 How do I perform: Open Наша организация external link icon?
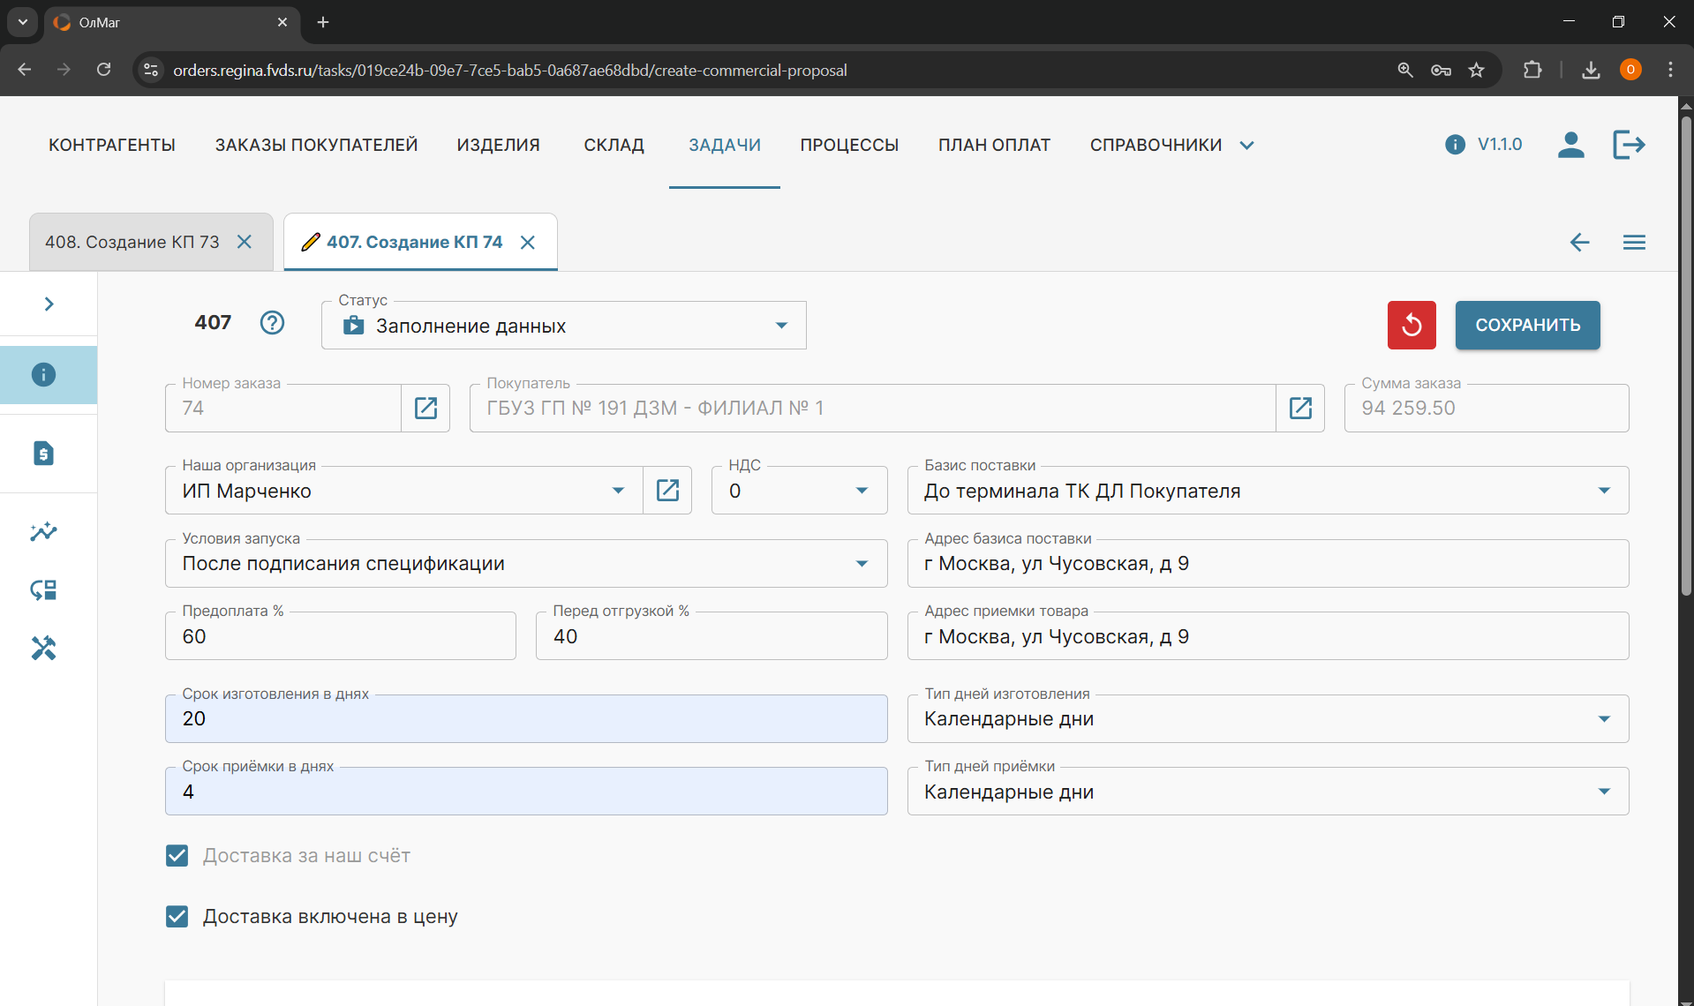667,491
